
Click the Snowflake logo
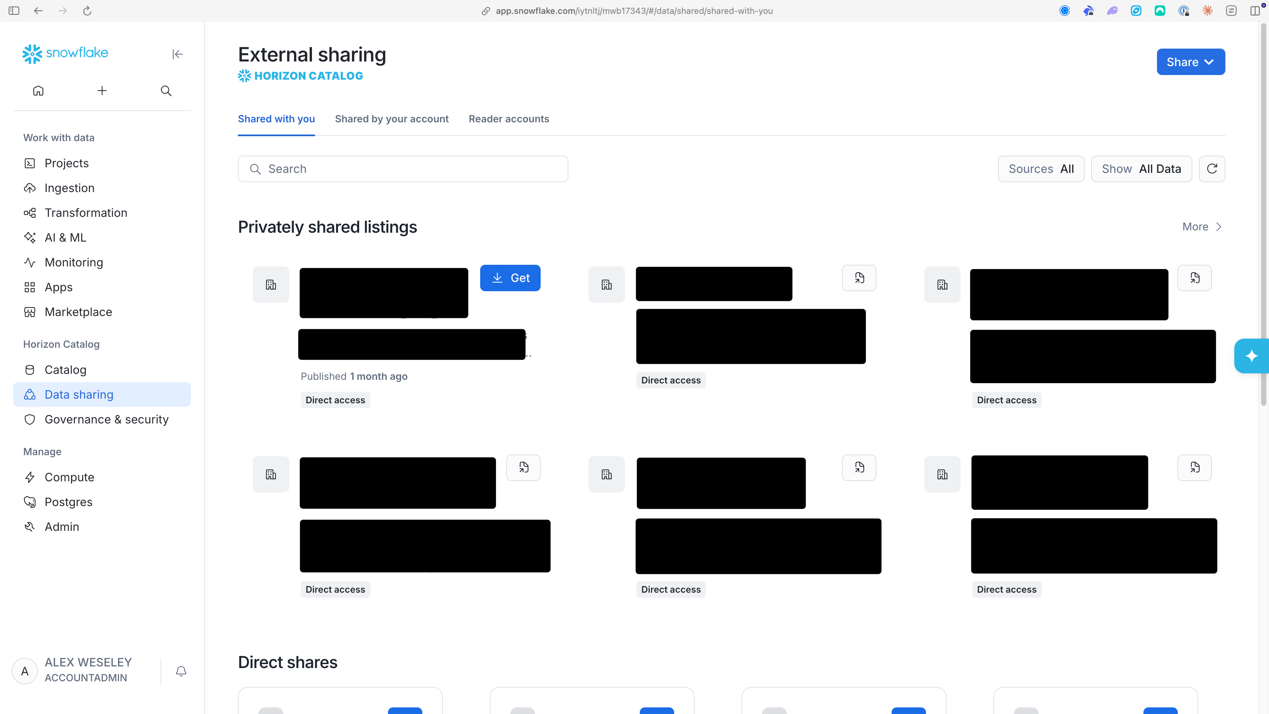point(65,53)
